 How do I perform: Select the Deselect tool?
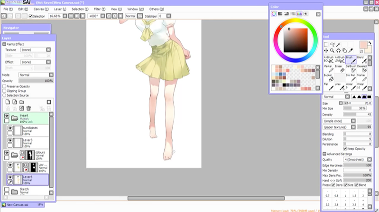point(361,69)
